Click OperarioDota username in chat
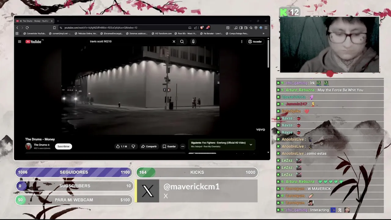 294,97
